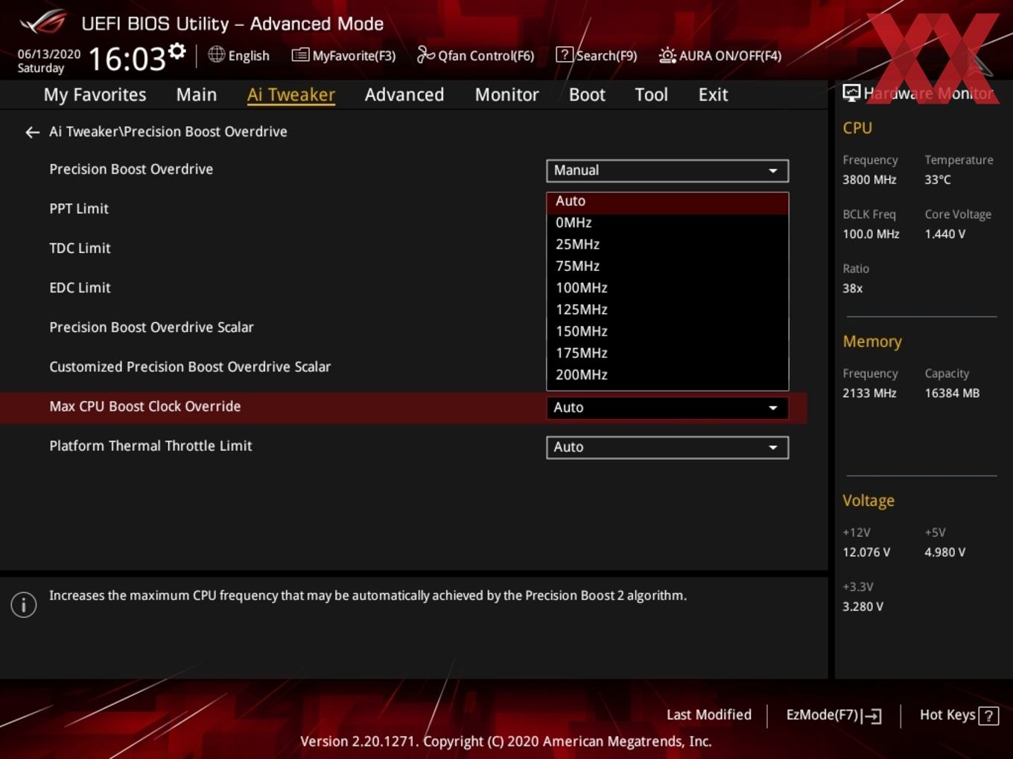The width and height of the screenshot is (1013, 759).
Task: Click the info icon in help panel
Action: click(24, 604)
